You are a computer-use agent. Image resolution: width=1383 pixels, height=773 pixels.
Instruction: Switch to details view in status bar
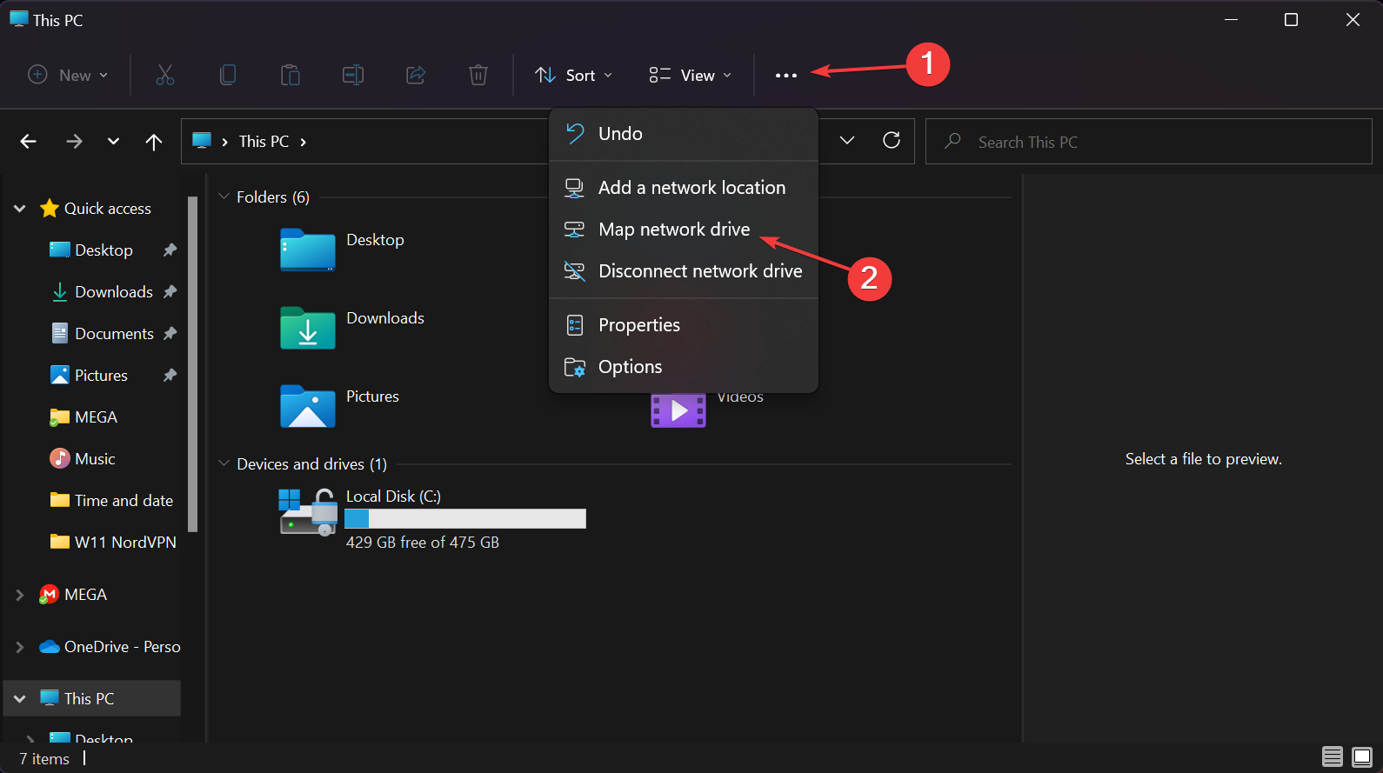tap(1333, 756)
